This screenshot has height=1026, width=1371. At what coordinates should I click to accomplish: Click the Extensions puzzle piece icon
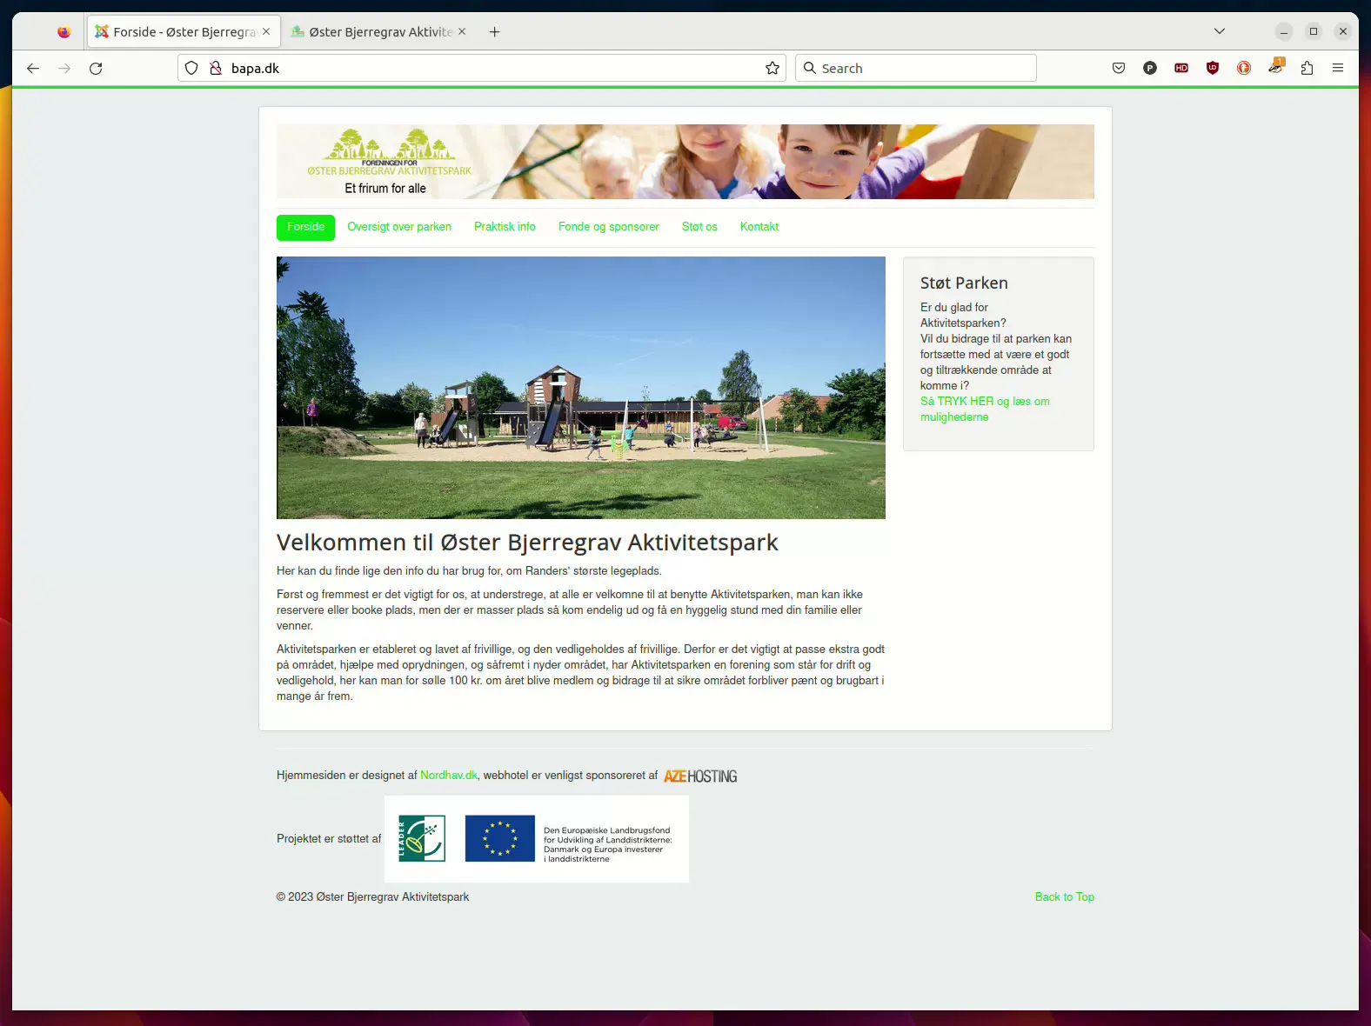(x=1307, y=68)
